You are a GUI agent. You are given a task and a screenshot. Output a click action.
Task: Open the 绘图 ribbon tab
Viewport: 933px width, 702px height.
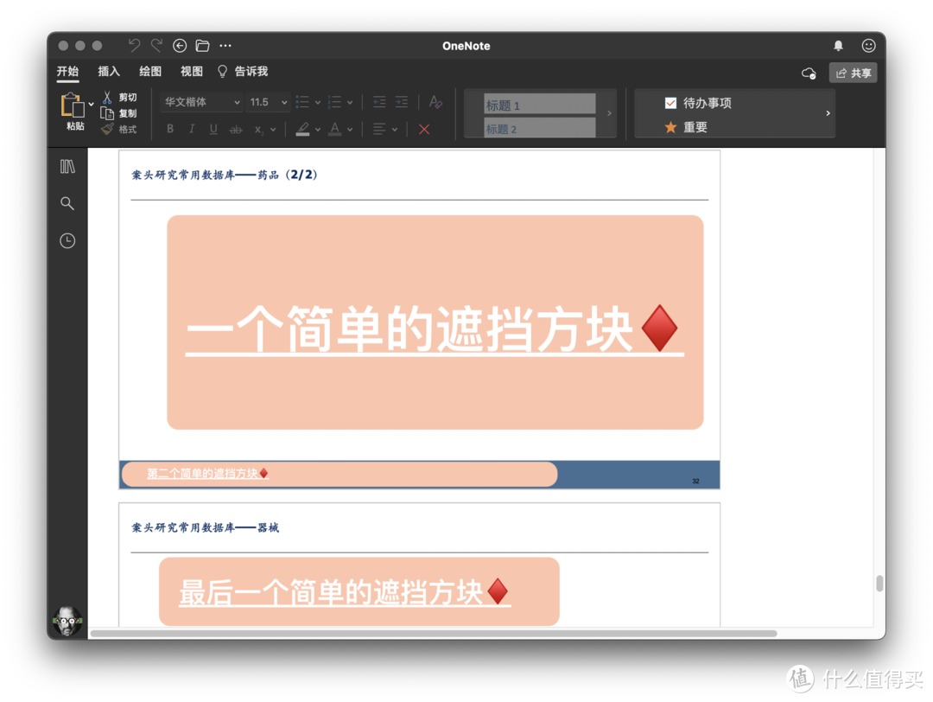click(x=149, y=71)
